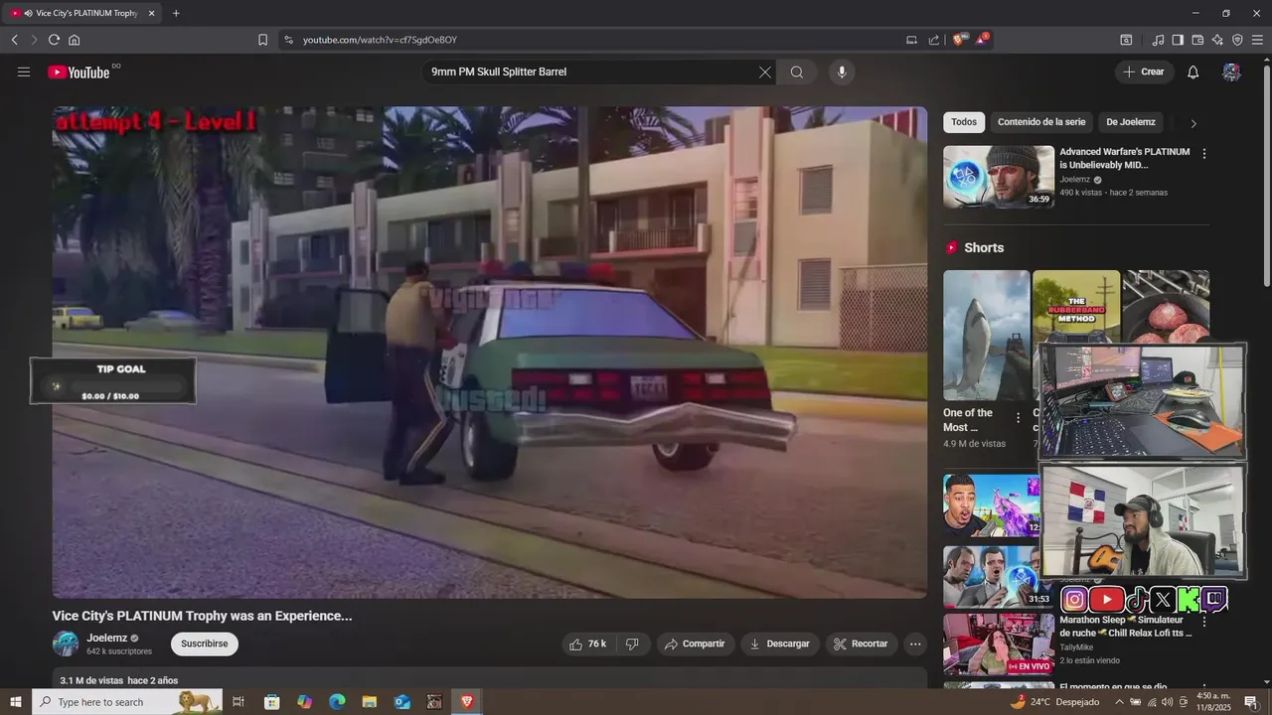Image resolution: width=1272 pixels, height=715 pixels.
Task: Open more actions menu beside Recortar
Action: pyautogui.click(x=915, y=643)
